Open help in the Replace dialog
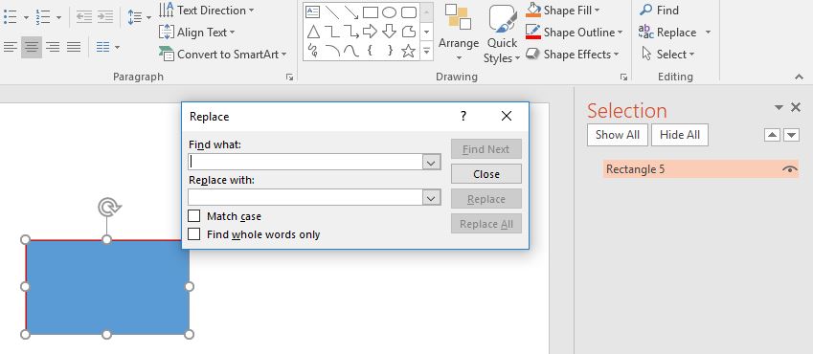 [x=463, y=116]
